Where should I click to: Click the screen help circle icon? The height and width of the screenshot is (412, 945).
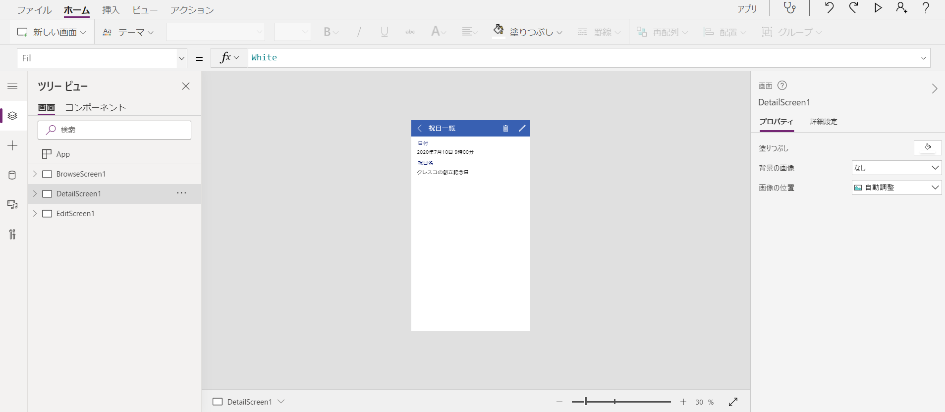[782, 86]
